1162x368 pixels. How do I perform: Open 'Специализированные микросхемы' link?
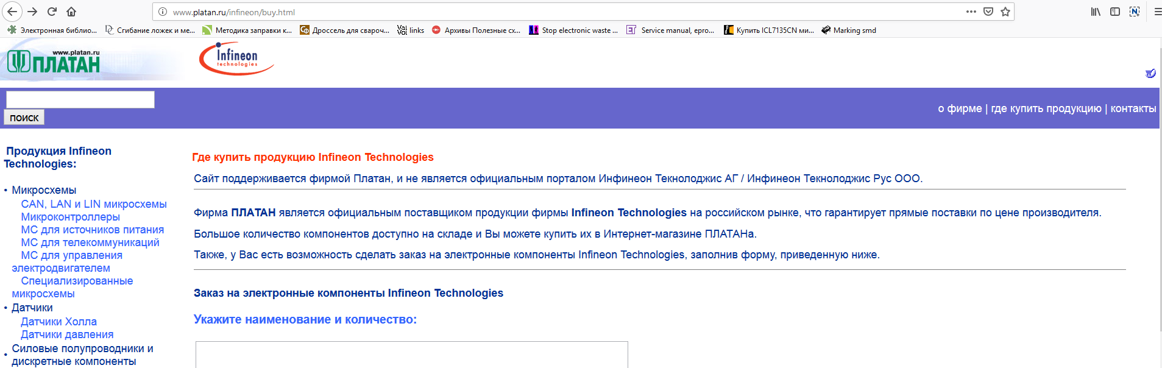[x=72, y=287]
